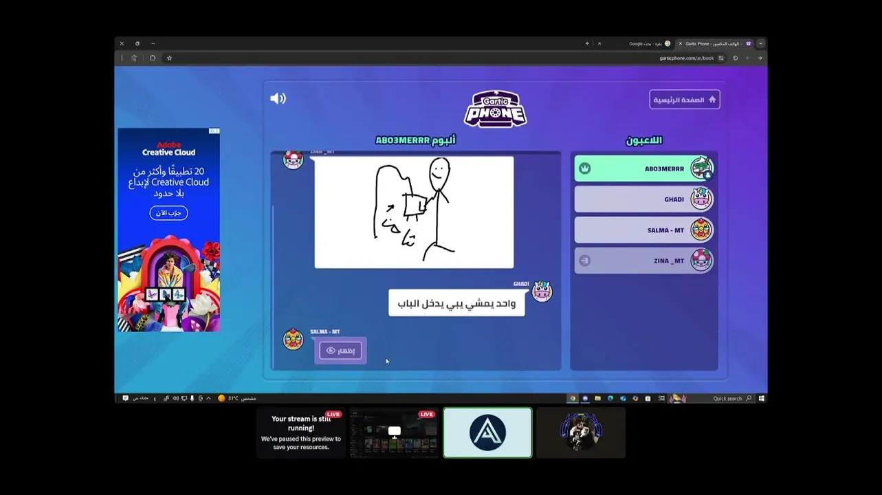
Task: Go to الصفحة الرئيسية home page
Action: [x=685, y=100]
